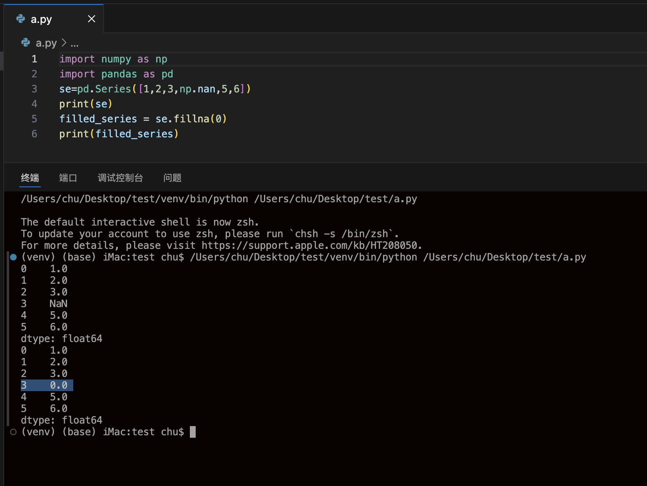The height and width of the screenshot is (486, 647).
Task: Click the hollow circle marker beside last prompt
Action: (x=13, y=432)
